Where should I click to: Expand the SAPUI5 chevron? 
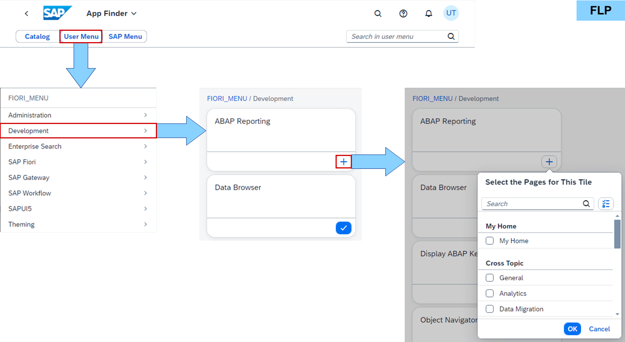pyautogui.click(x=145, y=209)
